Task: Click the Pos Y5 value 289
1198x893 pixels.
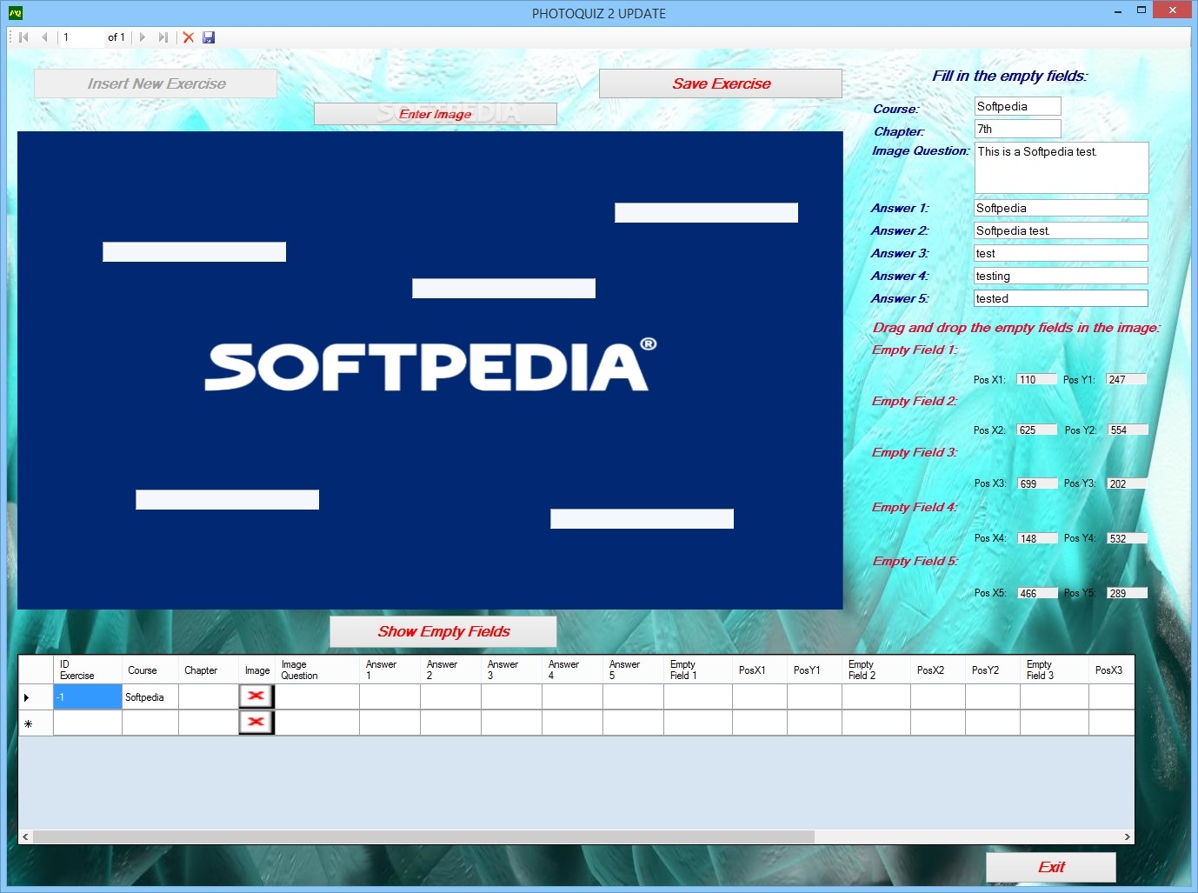Action: tap(1128, 593)
